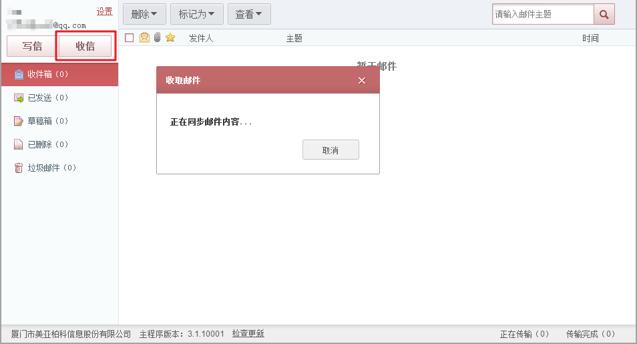The height and width of the screenshot is (344, 637).
Task: Tick the select-all mail checkbox
Action: click(x=129, y=38)
